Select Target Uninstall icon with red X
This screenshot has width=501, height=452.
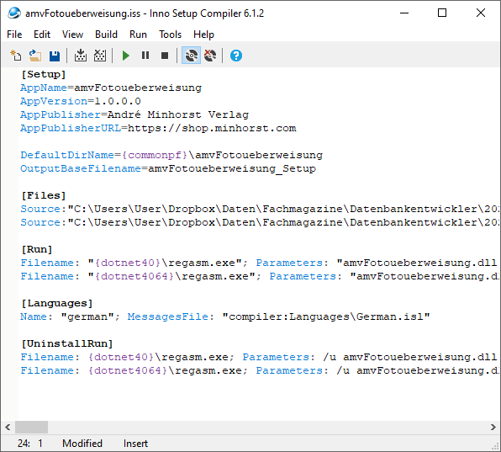tap(210, 56)
